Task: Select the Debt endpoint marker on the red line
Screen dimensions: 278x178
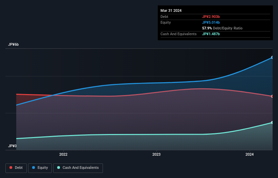Action: pos(272,96)
